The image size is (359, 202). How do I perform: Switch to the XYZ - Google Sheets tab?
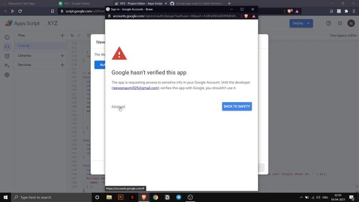tap(77, 3)
